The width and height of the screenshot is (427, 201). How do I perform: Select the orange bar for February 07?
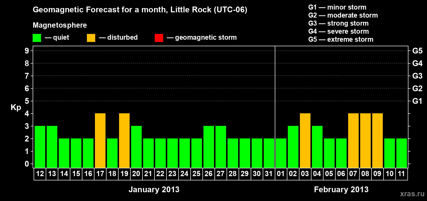coord(353,141)
